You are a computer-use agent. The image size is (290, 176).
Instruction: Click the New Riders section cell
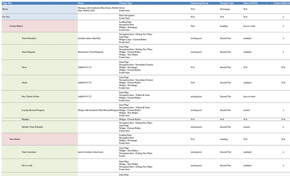(x=15, y=139)
